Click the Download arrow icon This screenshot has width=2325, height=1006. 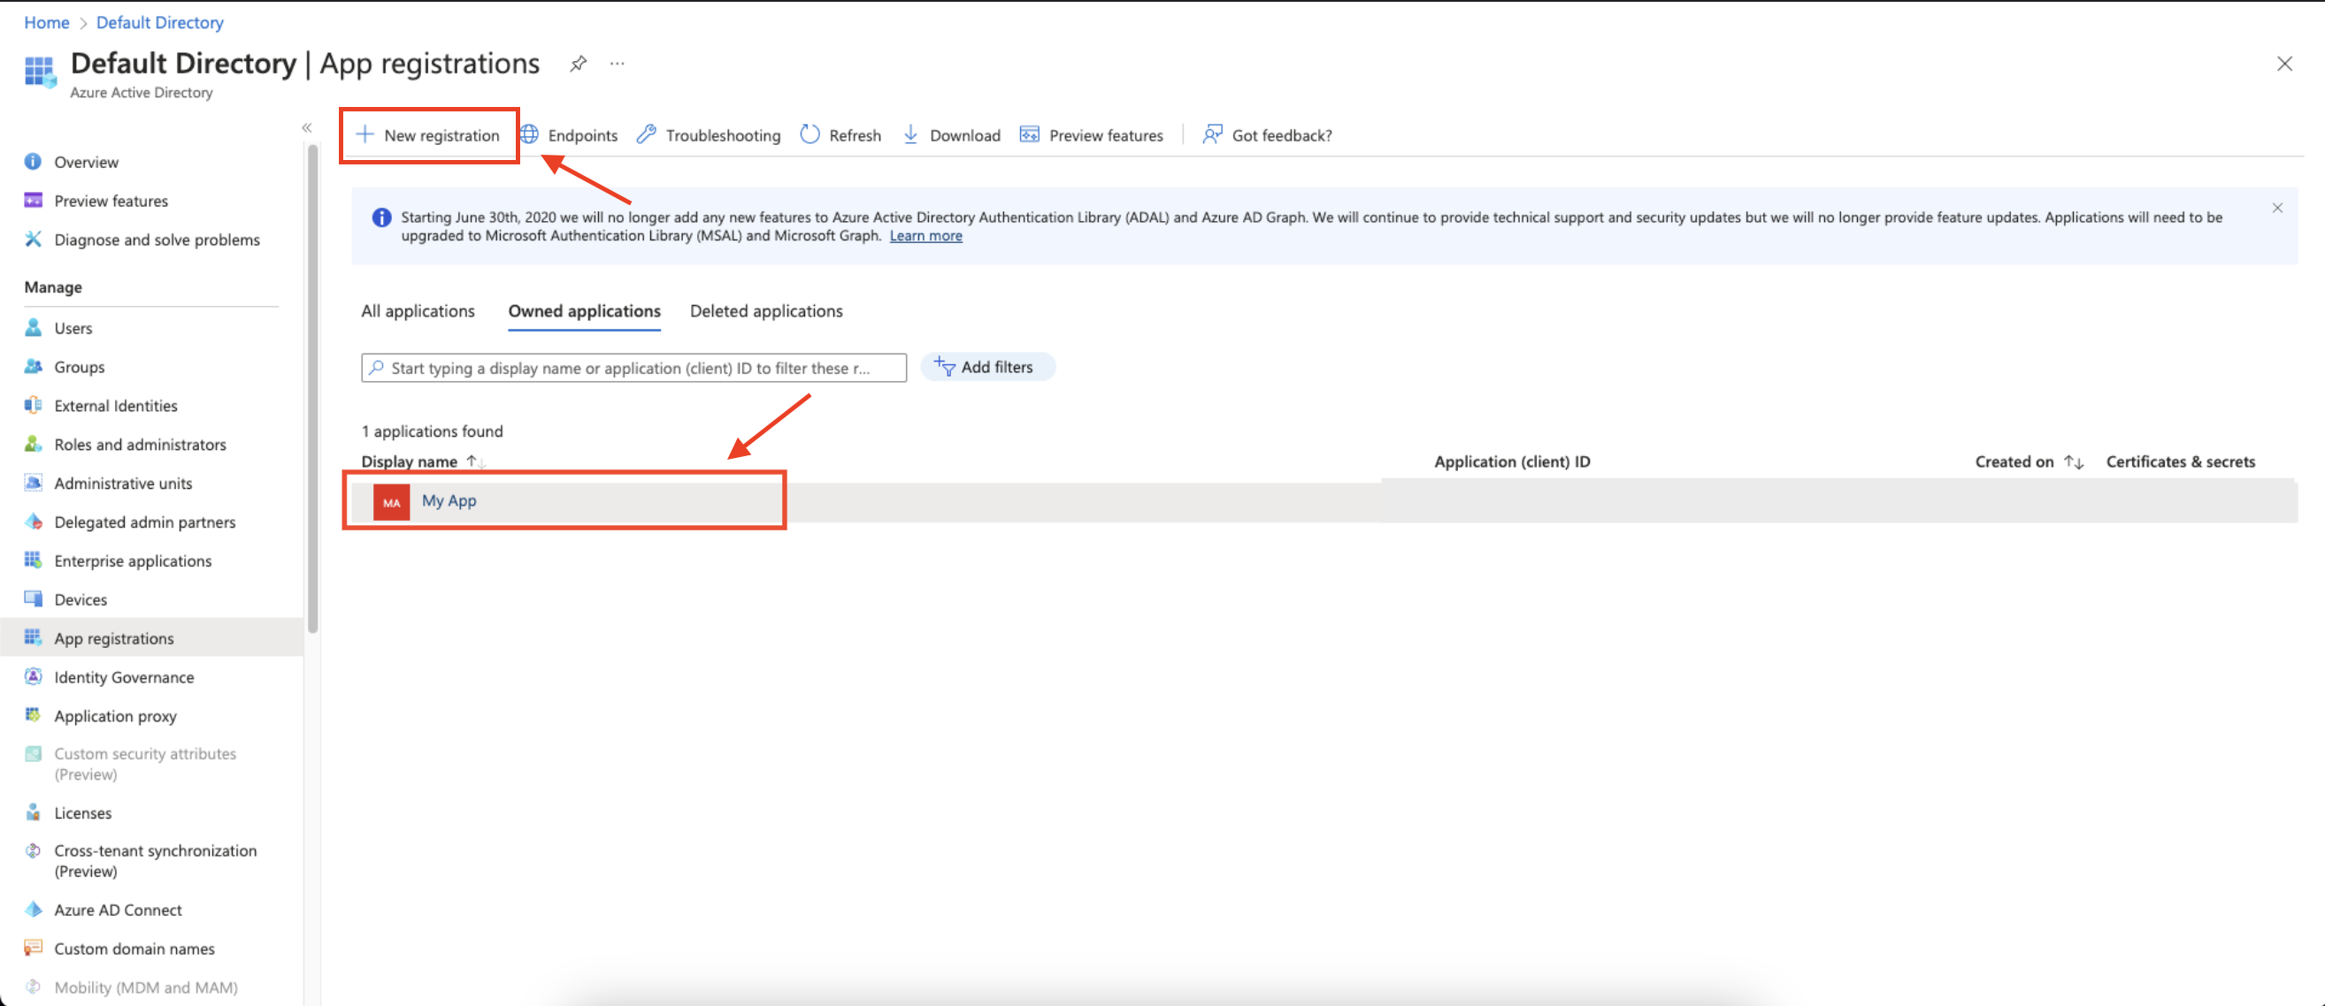pyautogui.click(x=910, y=134)
